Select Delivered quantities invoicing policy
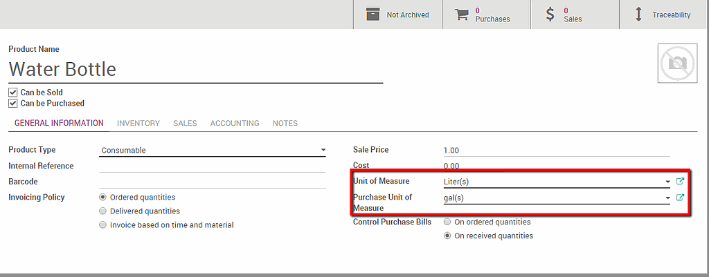Viewport: 709px width, 277px height. point(103,211)
